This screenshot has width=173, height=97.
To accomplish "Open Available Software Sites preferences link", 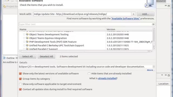I will [x=125, y=19].
